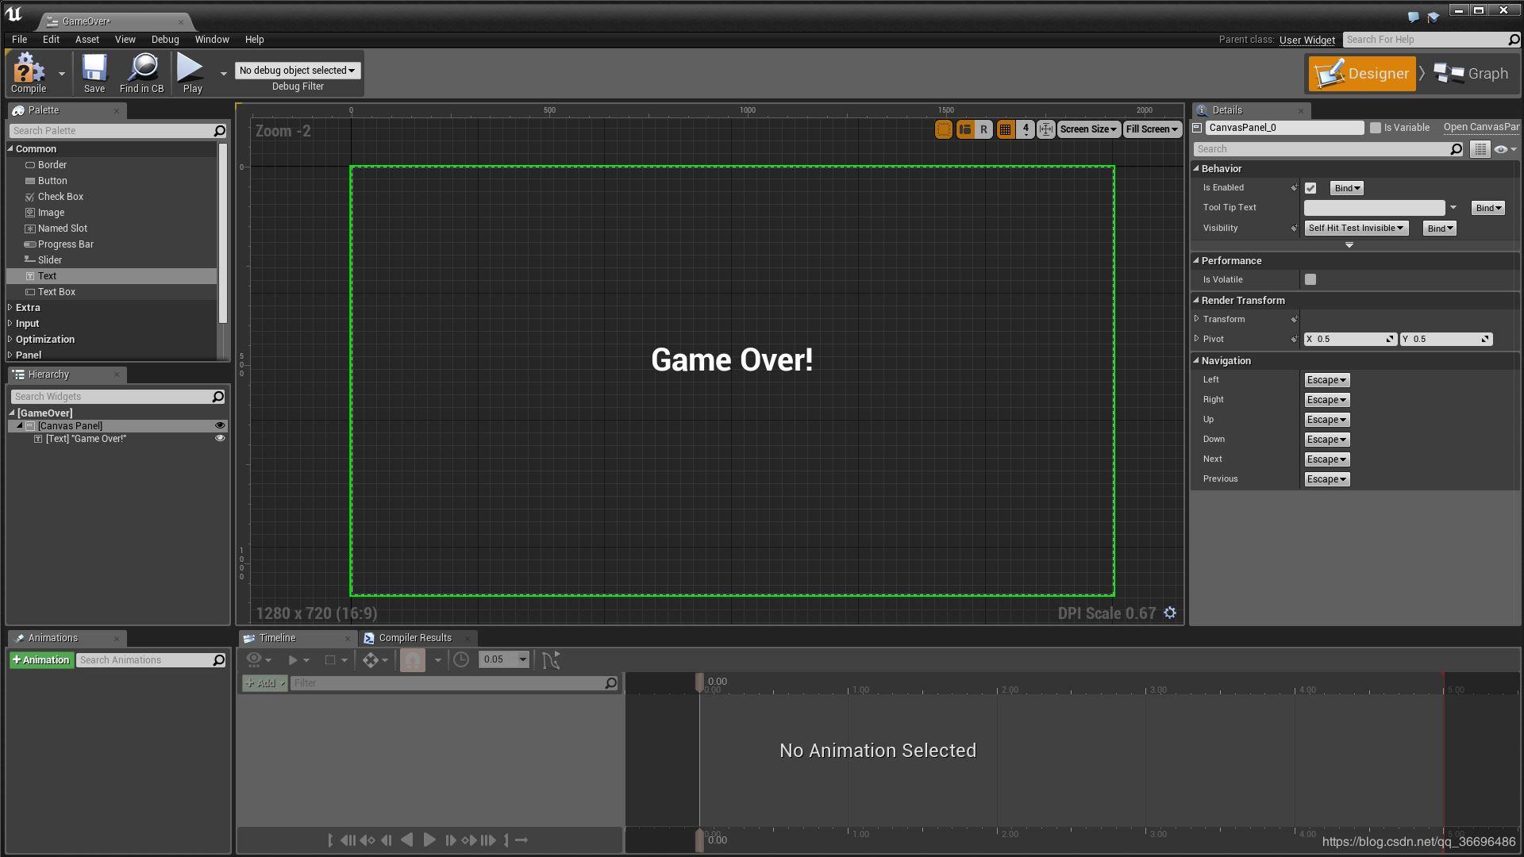
Task: Select the Edit menu item
Action: tap(48, 39)
